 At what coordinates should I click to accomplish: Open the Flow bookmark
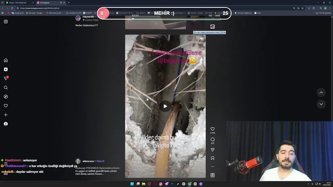pos(258,13)
